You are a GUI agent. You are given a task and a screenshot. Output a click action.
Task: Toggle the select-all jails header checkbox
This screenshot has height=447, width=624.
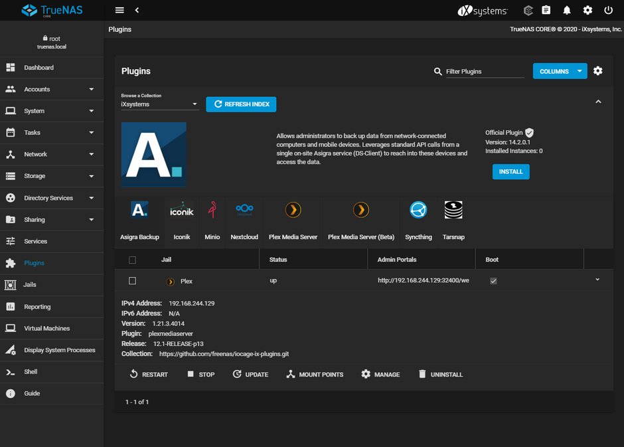pyautogui.click(x=133, y=260)
